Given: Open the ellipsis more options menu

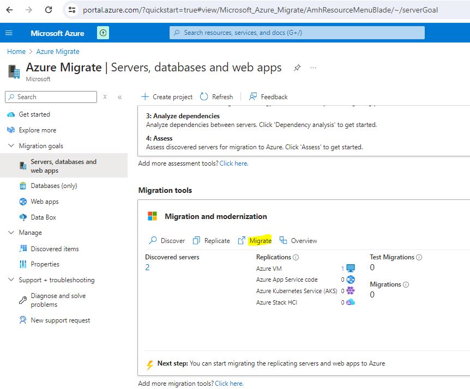Looking at the screenshot, I should pos(313,68).
